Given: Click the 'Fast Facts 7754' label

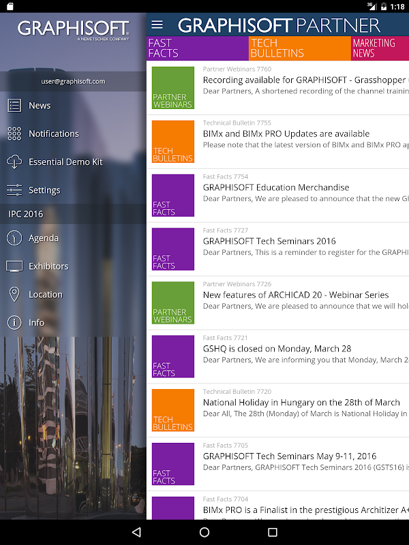Looking at the screenshot, I should pos(226,176).
